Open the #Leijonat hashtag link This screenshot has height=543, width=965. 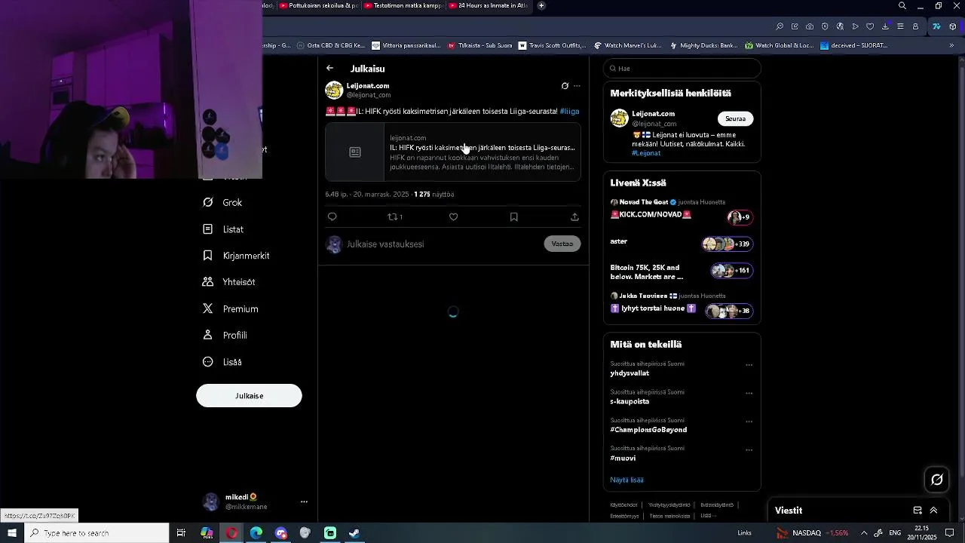(x=646, y=153)
